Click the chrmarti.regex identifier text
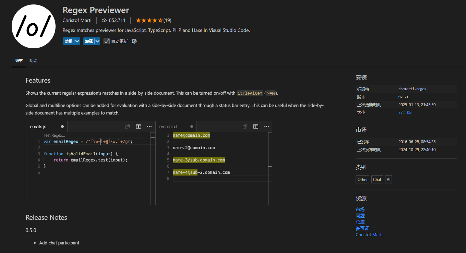The height and width of the screenshot is (253, 466). [413, 89]
